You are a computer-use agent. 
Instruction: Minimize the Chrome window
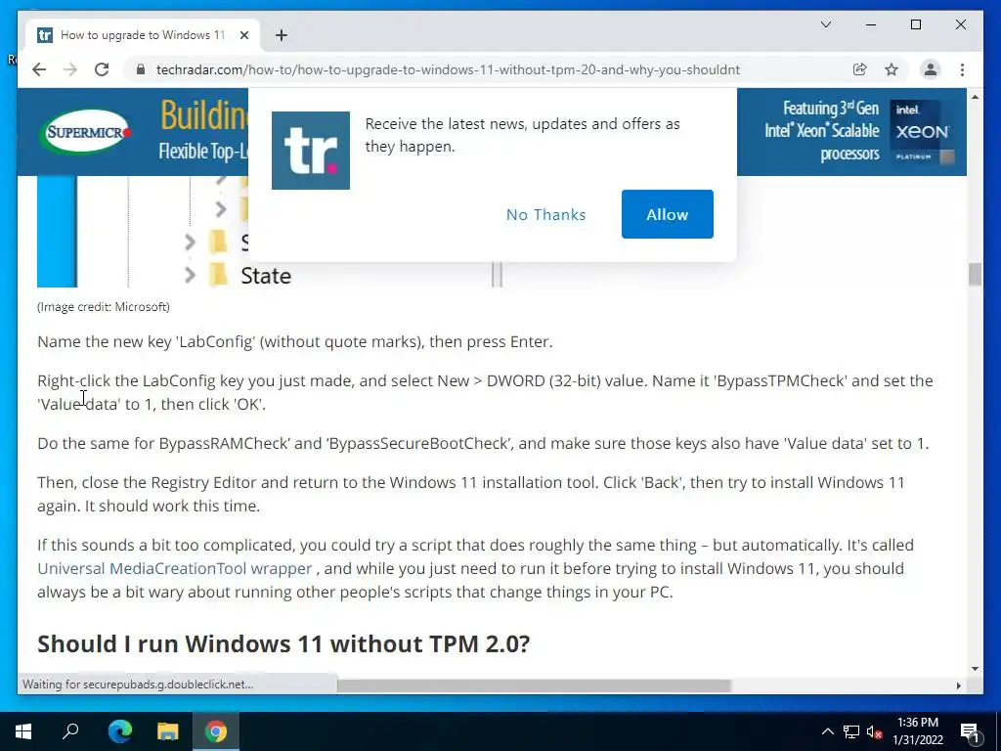point(871,24)
